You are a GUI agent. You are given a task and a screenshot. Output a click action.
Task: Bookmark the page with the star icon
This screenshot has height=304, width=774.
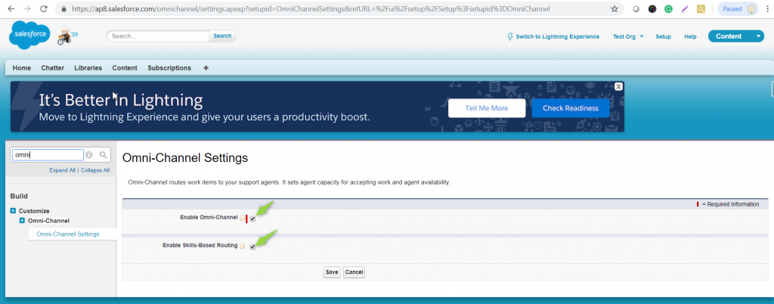point(615,9)
